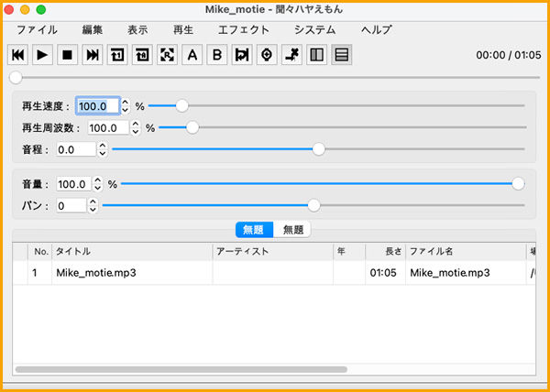Click the パン pan slider handle
550x392 pixels.
click(313, 205)
